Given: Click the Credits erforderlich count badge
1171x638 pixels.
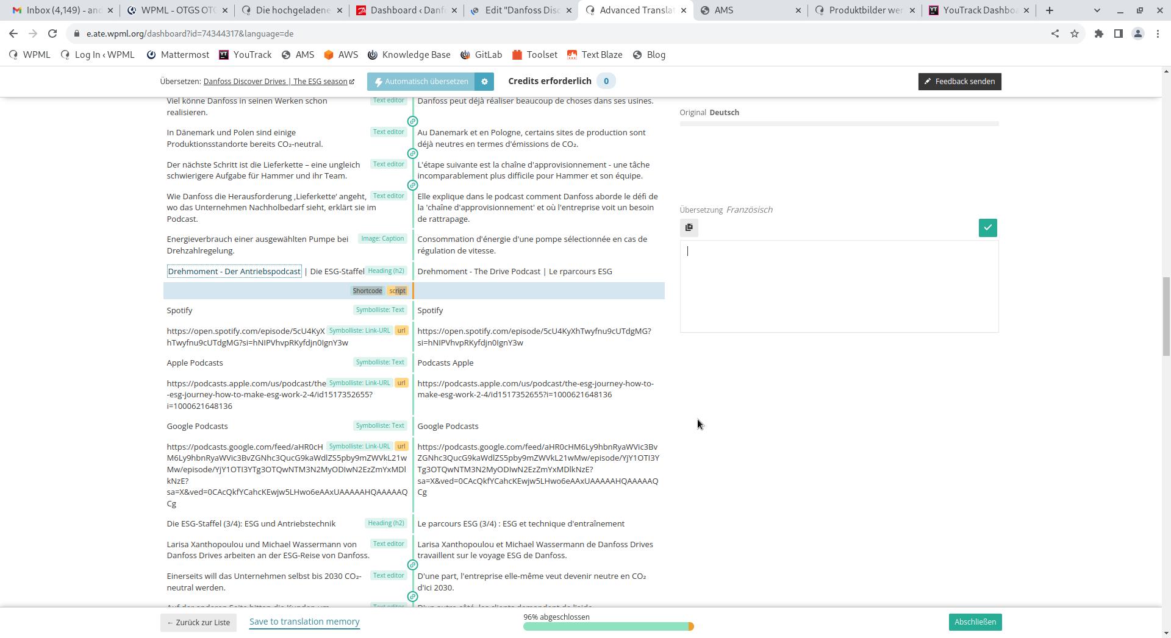Looking at the screenshot, I should pos(606,81).
